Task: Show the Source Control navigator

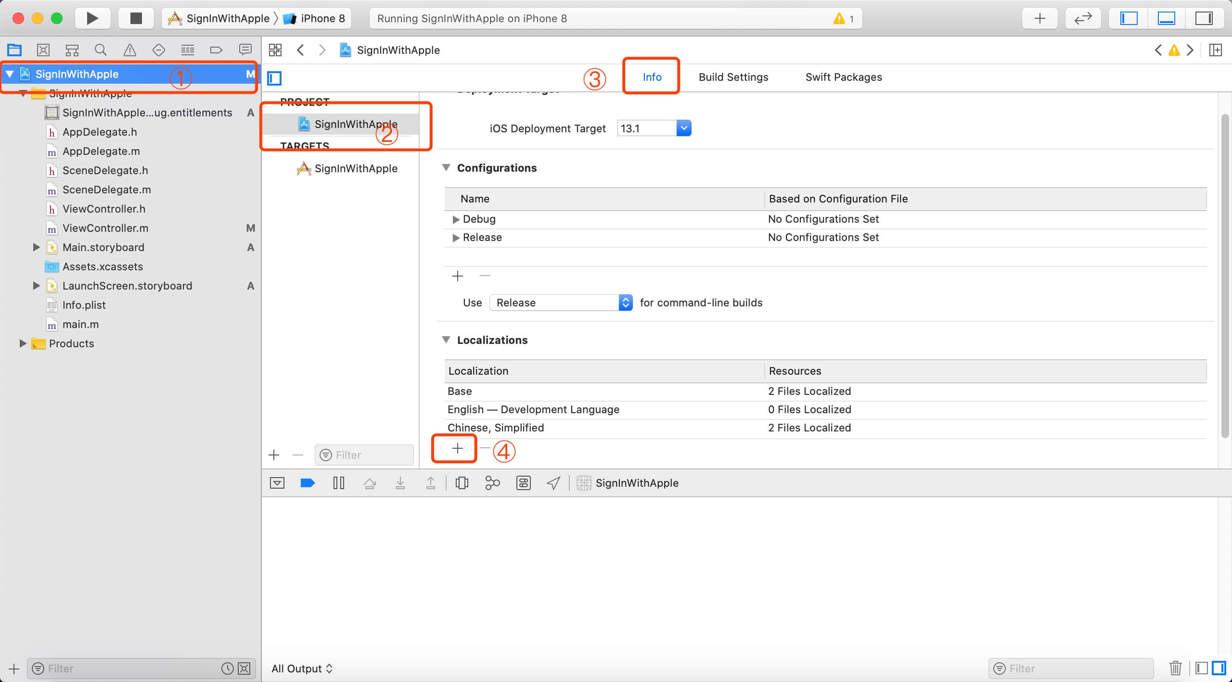Action: (43, 50)
